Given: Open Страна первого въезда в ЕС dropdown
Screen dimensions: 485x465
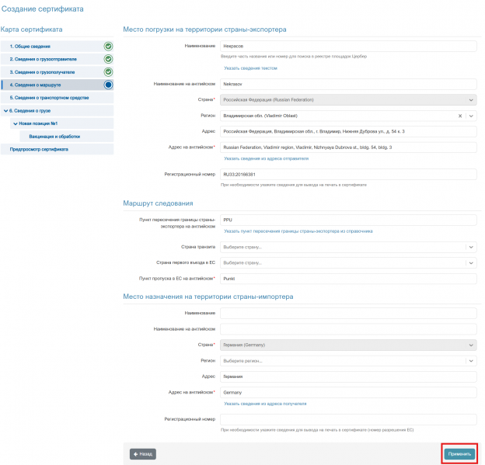Looking at the screenshot, I should point(348,263).
